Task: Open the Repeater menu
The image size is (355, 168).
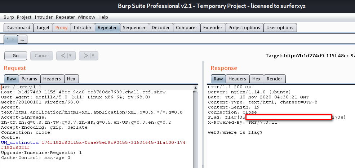Action: (65, 17)
